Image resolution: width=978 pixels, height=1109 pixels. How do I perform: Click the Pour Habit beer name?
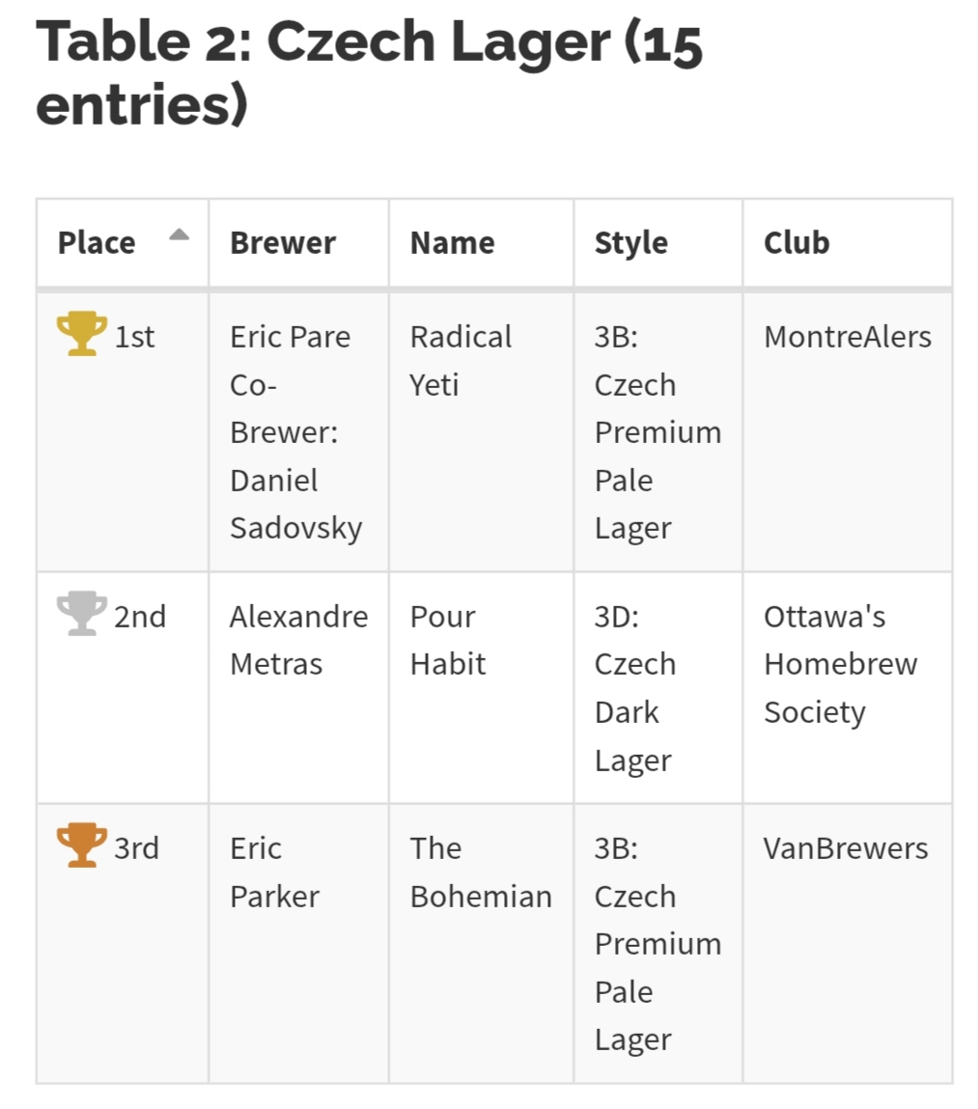click(x=448, y=640)
